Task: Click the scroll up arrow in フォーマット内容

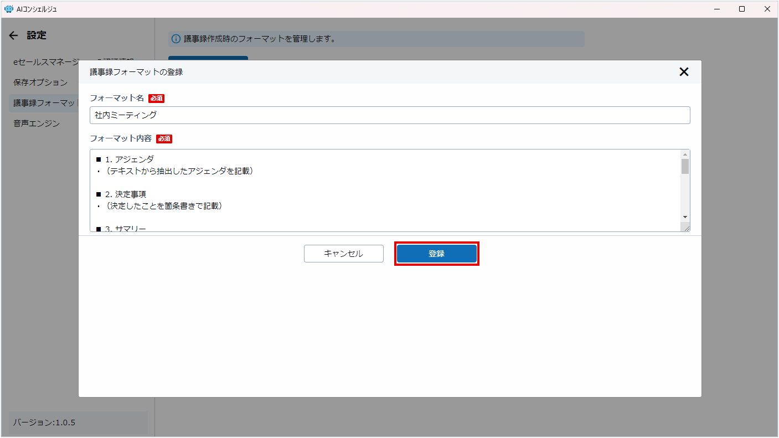Action: click(685, 154)
